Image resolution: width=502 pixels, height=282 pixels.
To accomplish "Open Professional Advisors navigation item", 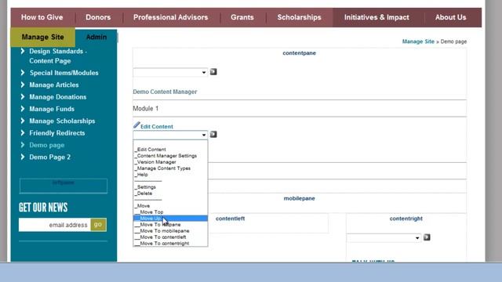I will click(171, 17).
